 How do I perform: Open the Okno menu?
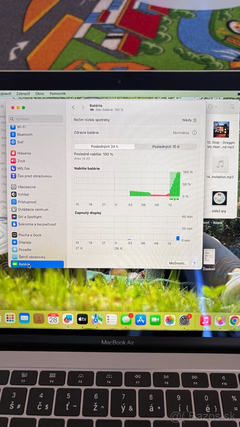pos(40,94)
